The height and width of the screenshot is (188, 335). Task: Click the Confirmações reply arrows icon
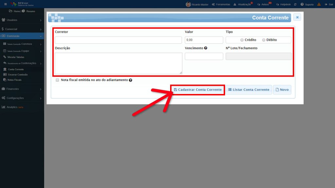5,63
